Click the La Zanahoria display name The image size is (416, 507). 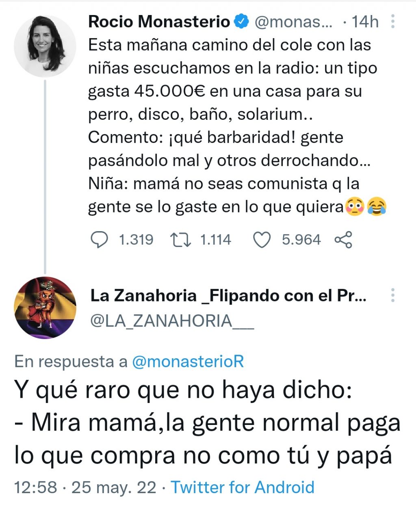tap(228, 296)
